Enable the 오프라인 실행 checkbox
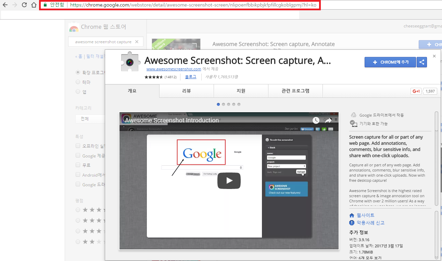This screenshot has width=442, height=261. click(x=78, y=146)
